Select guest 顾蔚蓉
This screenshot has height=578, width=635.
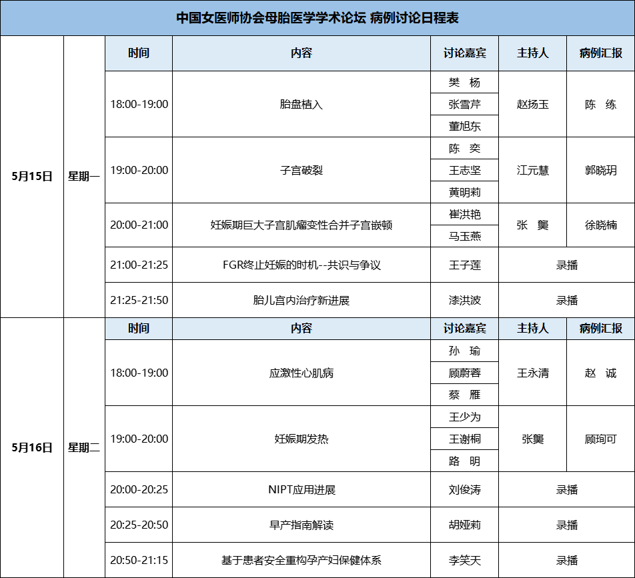tap(464, 373)
